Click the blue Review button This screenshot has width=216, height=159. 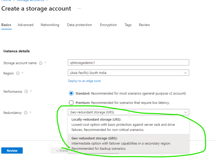tap(12, 150)
